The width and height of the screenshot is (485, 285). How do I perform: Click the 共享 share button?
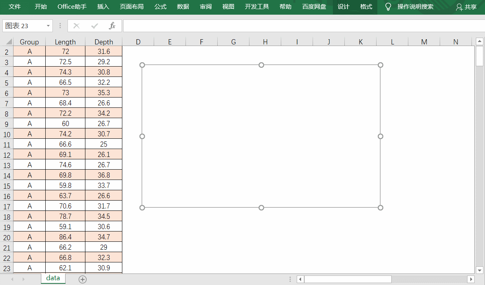click(x=466, y=7)
